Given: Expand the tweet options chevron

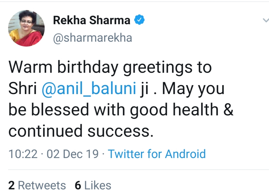Looking at the screenshot, I should click(265, 20).
